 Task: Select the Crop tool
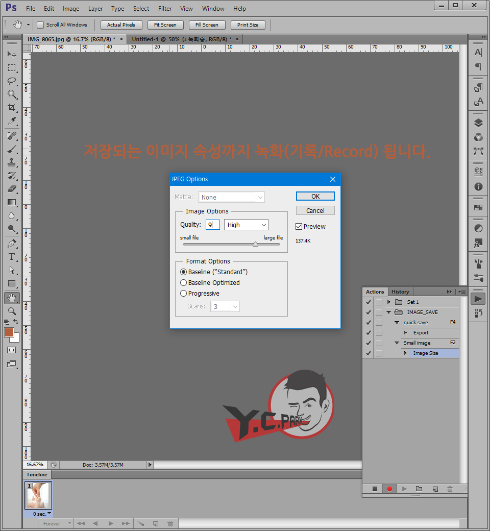click(12, 107)
